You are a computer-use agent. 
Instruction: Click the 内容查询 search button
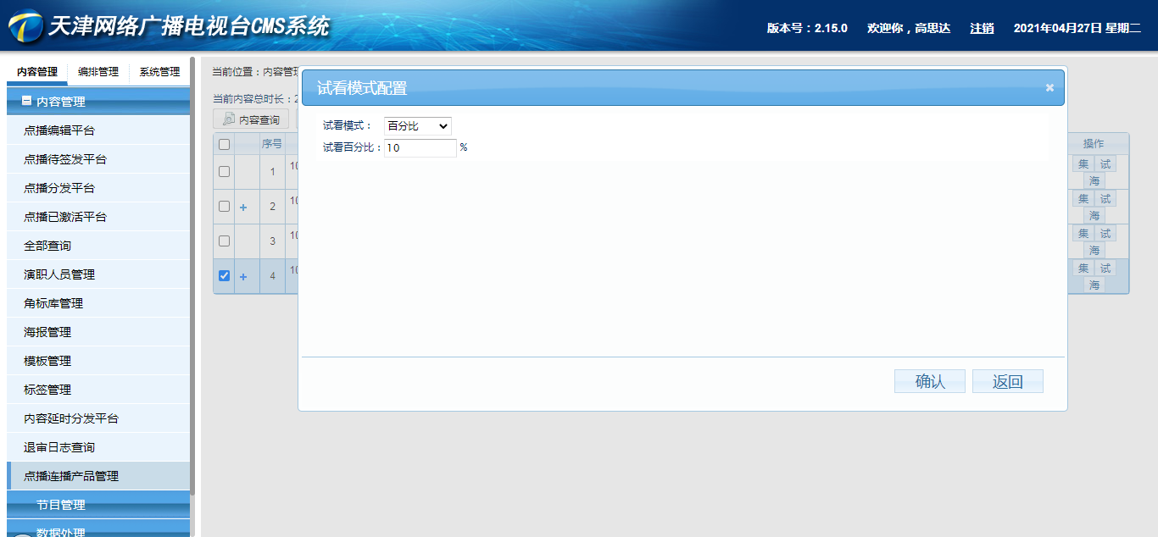click(x=251, y=119)
